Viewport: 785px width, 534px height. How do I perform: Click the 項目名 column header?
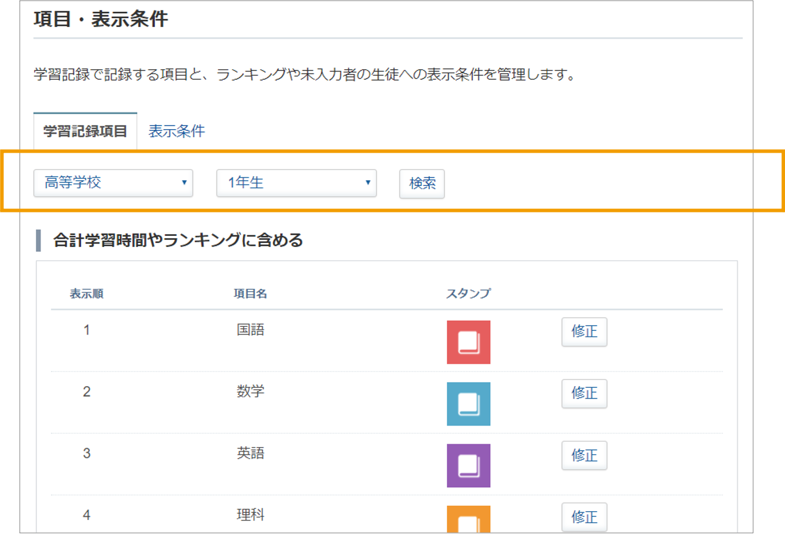point(251,294)
